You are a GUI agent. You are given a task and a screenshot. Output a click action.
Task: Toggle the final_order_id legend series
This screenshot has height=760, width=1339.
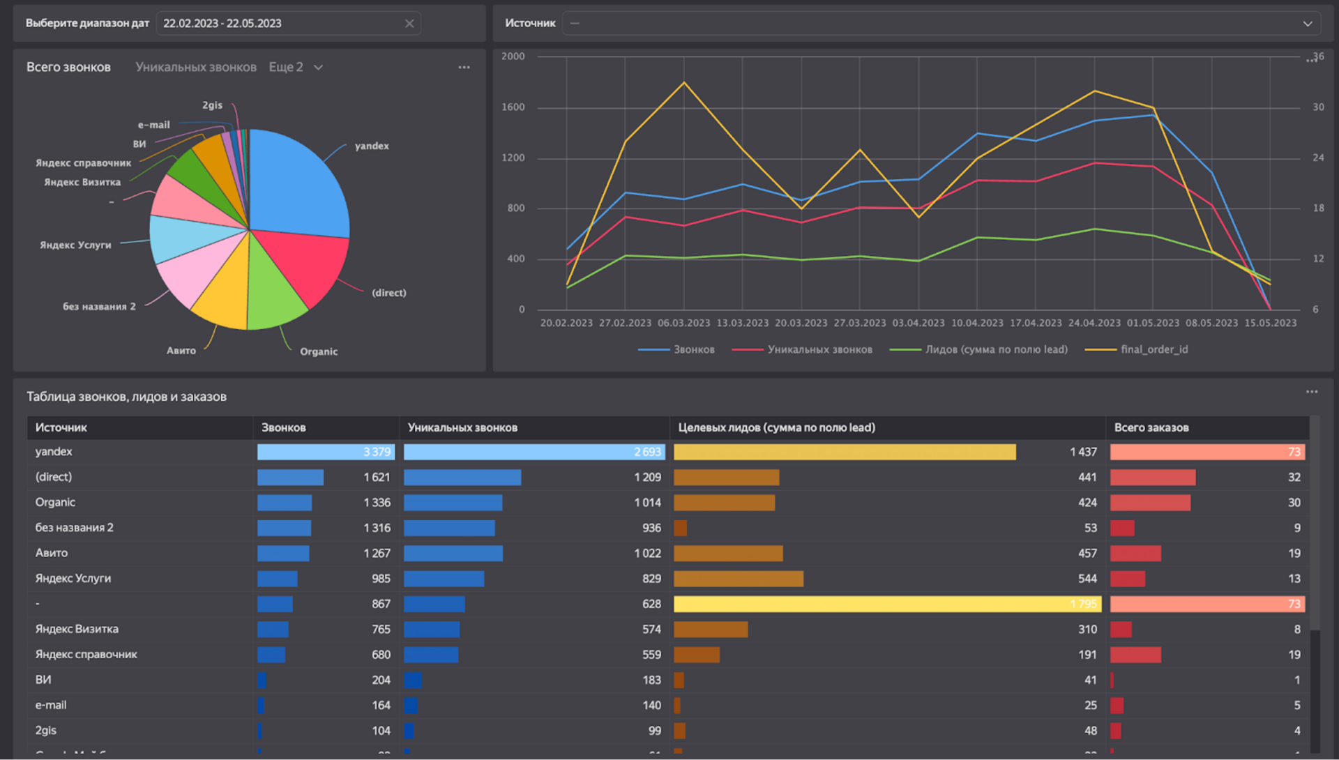[x=1137, y=349]
